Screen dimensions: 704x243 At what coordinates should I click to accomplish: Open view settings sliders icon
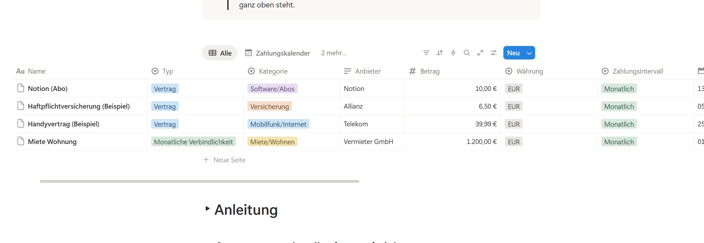(x=494, y=53)
